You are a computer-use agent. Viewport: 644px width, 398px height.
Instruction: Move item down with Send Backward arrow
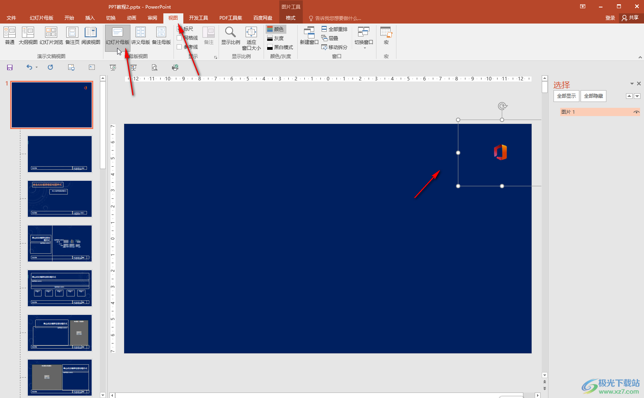(x=637, y=96)
